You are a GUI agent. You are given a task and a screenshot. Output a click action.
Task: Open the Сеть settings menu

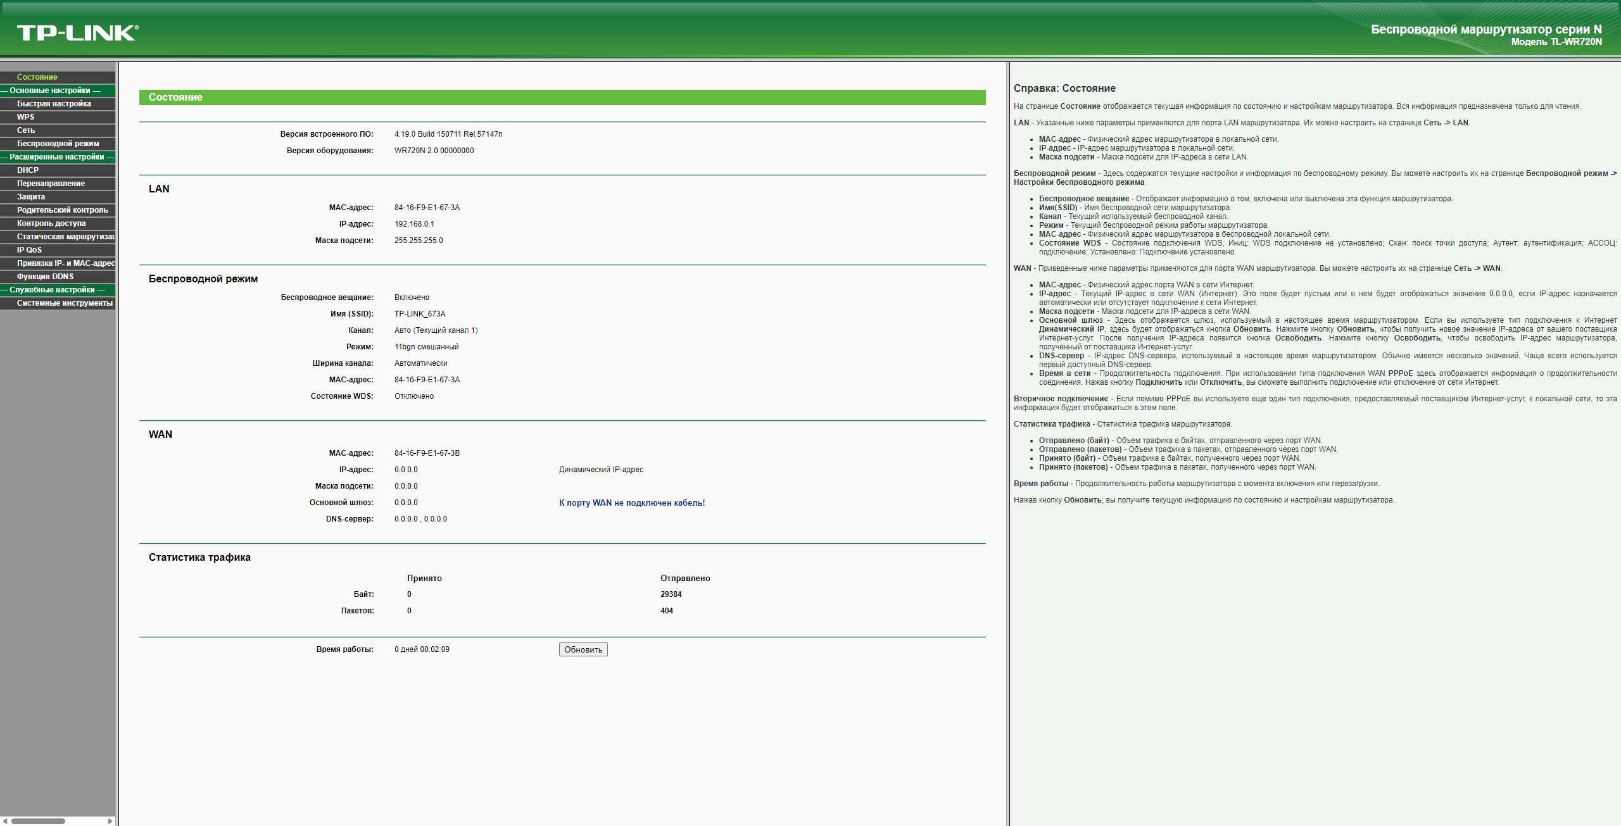click(26, 130)
